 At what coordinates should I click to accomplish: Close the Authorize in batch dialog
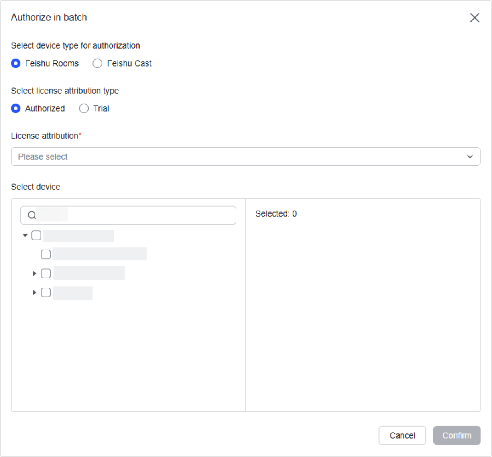coord(474,18)
